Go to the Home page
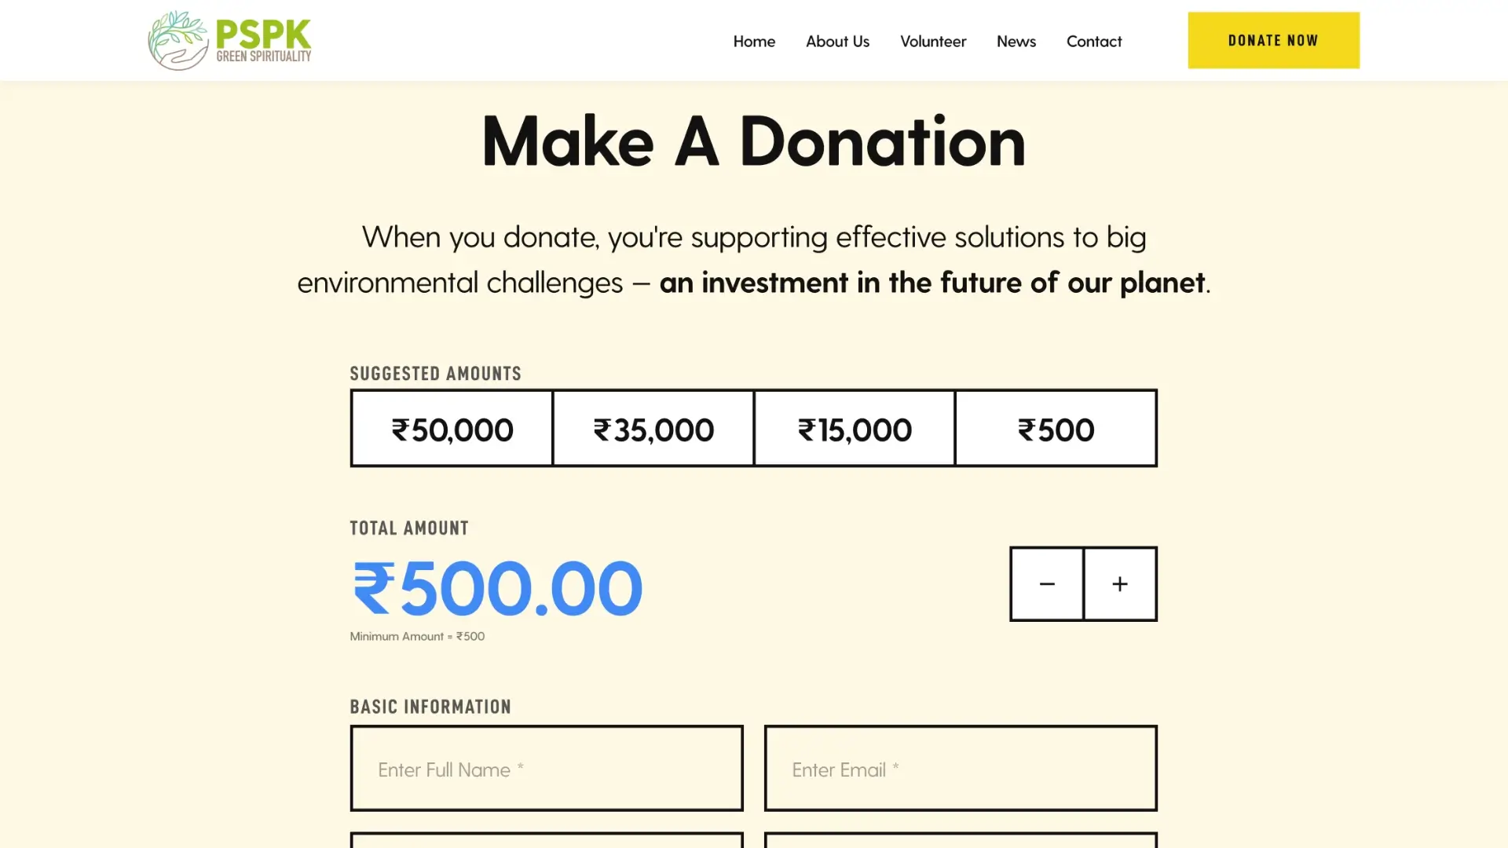Viewport: 1508px width, 848px height. 754,42
